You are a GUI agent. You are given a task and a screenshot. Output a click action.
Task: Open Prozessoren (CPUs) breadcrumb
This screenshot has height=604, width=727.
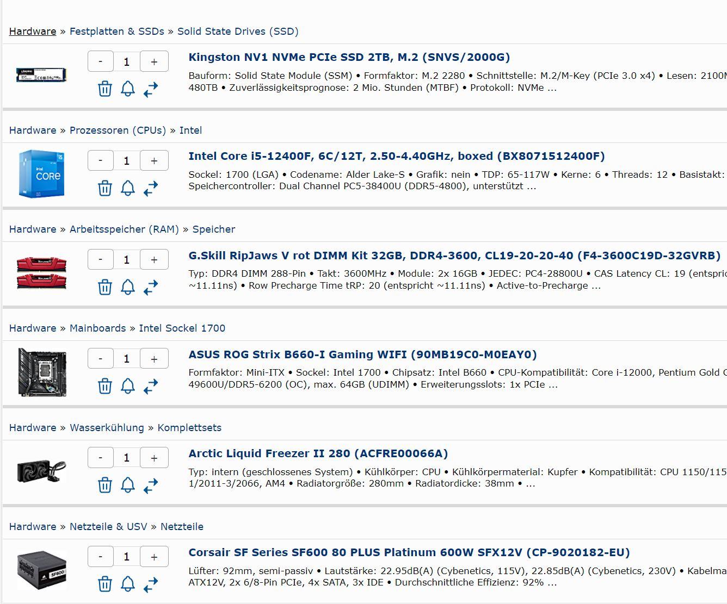pos(118,130)
